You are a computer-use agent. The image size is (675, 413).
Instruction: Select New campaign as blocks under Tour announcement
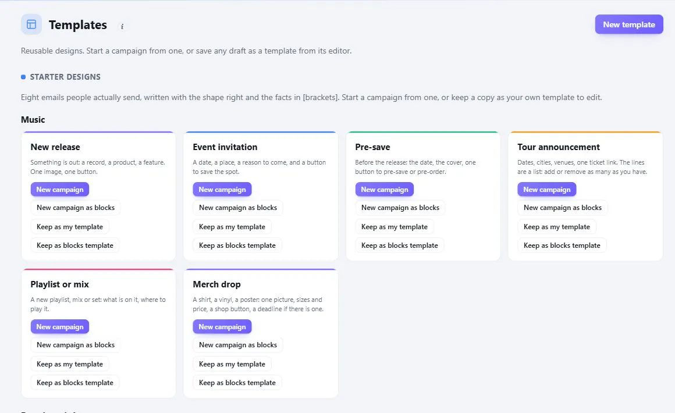click(x=563, y=208)
